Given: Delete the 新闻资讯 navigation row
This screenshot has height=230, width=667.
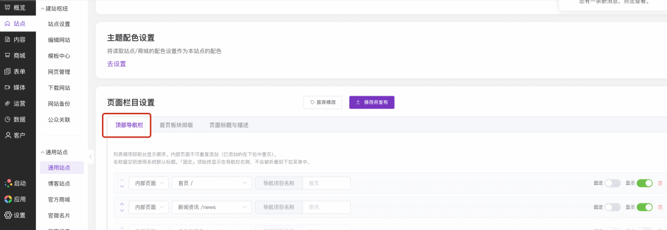Looking at the screenshot, I should click(660, 207).
